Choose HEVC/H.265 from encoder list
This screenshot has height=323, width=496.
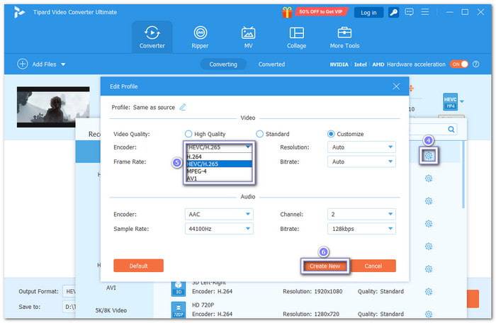(x=219, y=164)
